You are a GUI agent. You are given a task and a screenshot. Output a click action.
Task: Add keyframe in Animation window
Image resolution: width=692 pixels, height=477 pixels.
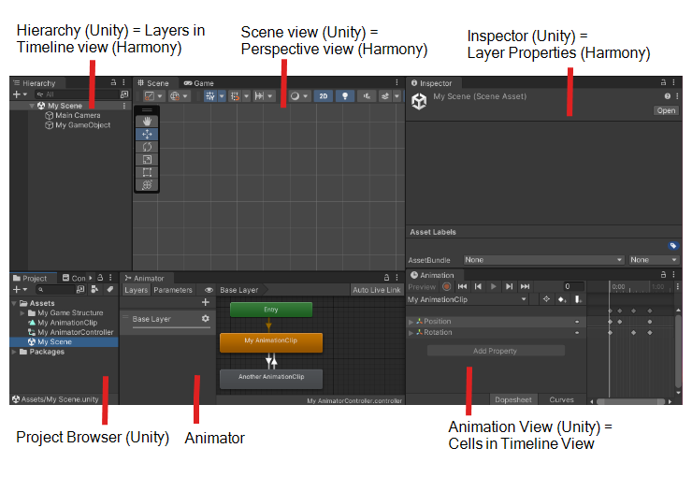pyautogui.click(x=562, y=299)
